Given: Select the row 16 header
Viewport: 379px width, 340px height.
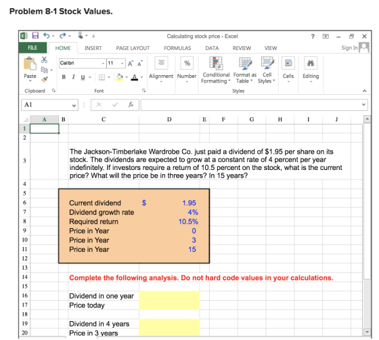Looking at the screenshot, I should (x=24, y=295).
